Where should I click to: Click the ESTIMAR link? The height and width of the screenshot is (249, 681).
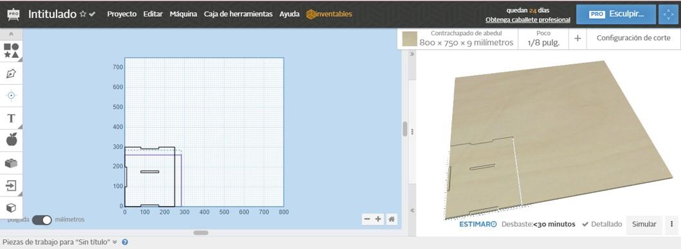point(478,224)
